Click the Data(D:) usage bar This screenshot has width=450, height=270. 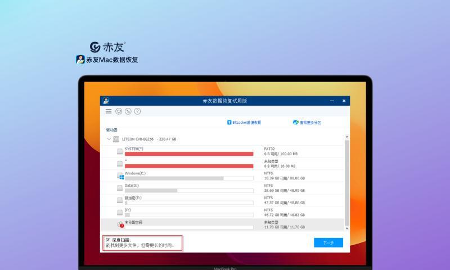pos(189,191)
